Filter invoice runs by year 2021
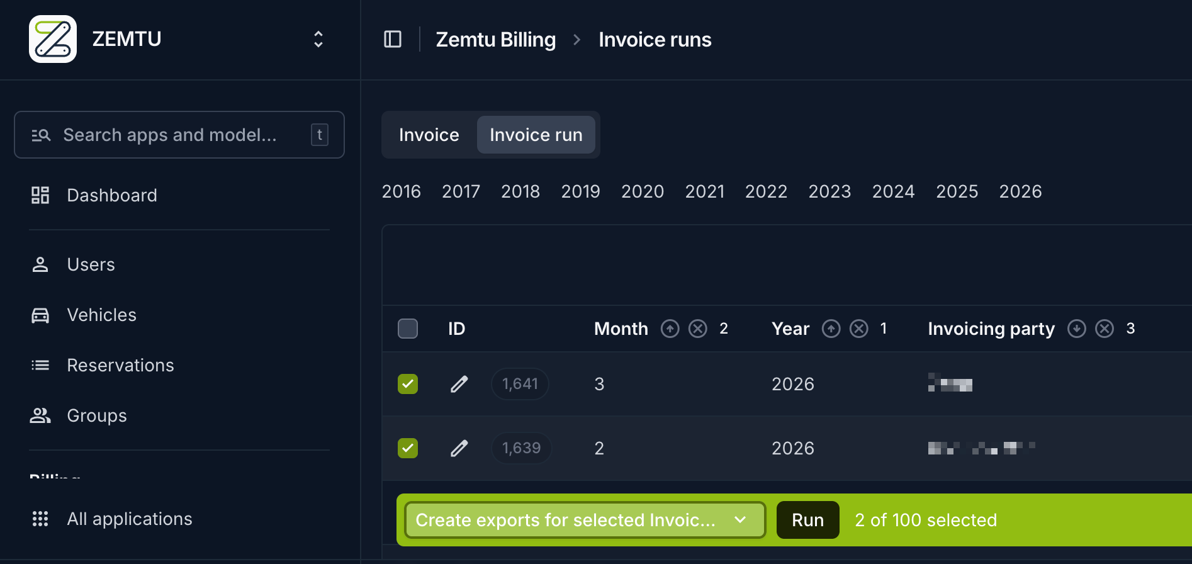 click(x=705, y=191)
